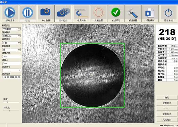Screen dimensions: 178x127
Task: Click the 完成批次 finish batch button
Action: (167, 120)
